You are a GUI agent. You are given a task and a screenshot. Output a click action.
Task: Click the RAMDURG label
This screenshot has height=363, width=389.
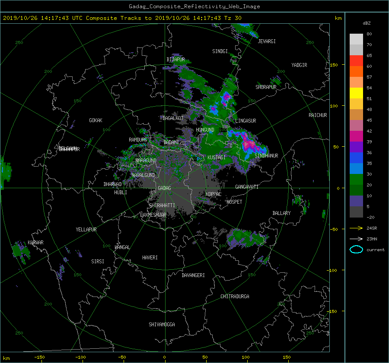pyautogui.click(x=138, y=140)
